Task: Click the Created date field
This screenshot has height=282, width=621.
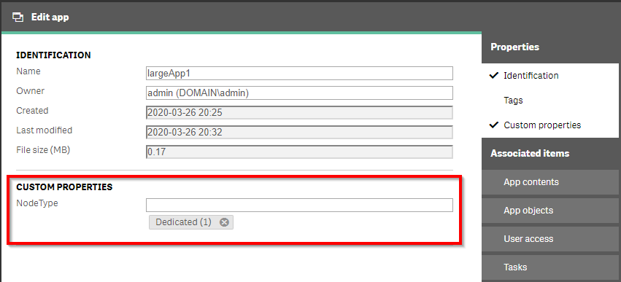Action: pyautogui.click(x=299, y=113)
